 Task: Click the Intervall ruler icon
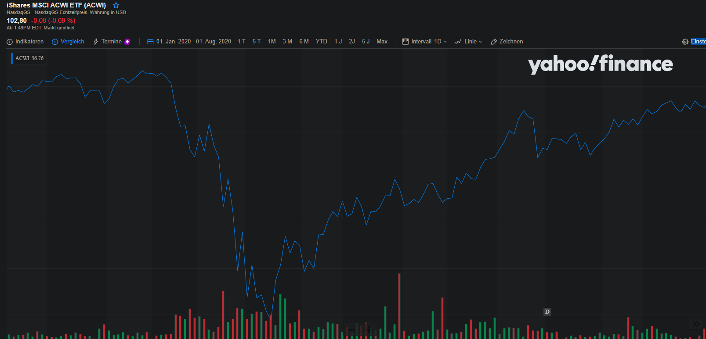coord(405,42)
